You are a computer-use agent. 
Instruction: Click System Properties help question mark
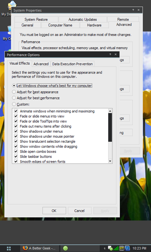pyautogui.click(x=133, y=10)
